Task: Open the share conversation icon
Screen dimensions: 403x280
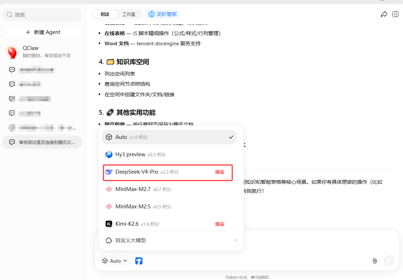Action: (x=384, y=14)
